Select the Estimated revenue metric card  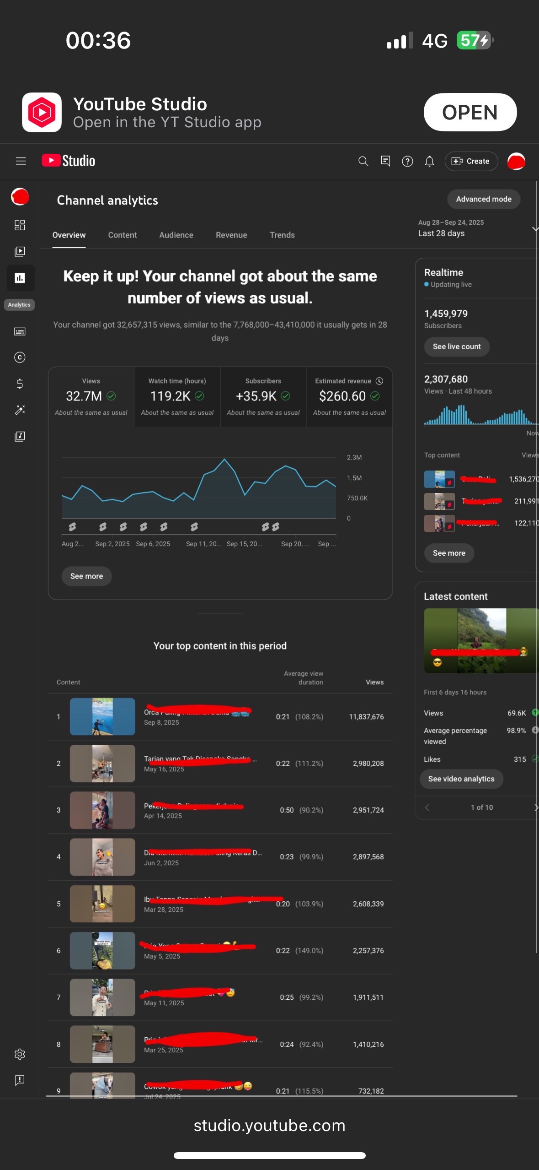click(x=349, y=396)
